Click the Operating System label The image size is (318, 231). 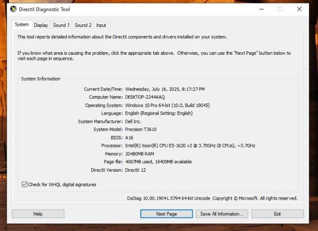(x=104, y=106)
